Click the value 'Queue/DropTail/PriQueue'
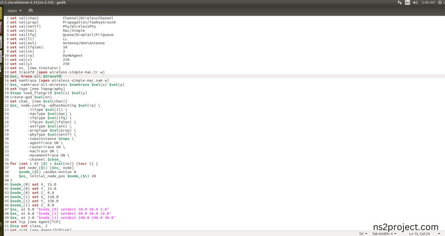The height and width of the screenshot is (236, 445). tap(88, 35)
